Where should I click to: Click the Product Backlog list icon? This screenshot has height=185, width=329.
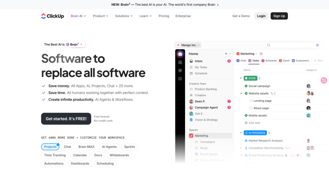pos(191,89)
